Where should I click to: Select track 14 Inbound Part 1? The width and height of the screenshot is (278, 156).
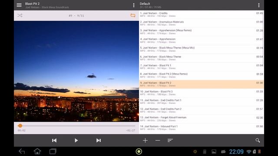coord(202,128)
